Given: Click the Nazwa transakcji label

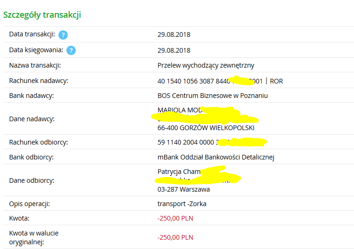Looking at the screenshot, I should coord(35,65).
